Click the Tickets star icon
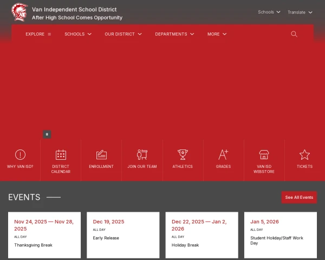Image resolution: width=325 pixels, height=260 pixels. click(x=304, y=155)
